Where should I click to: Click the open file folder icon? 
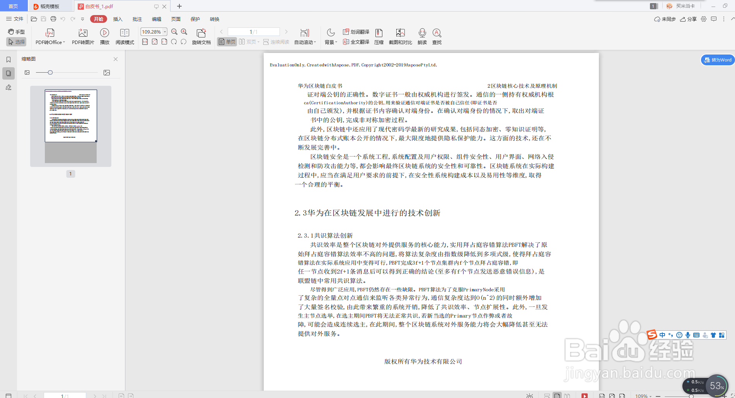[x=34, y=19]
